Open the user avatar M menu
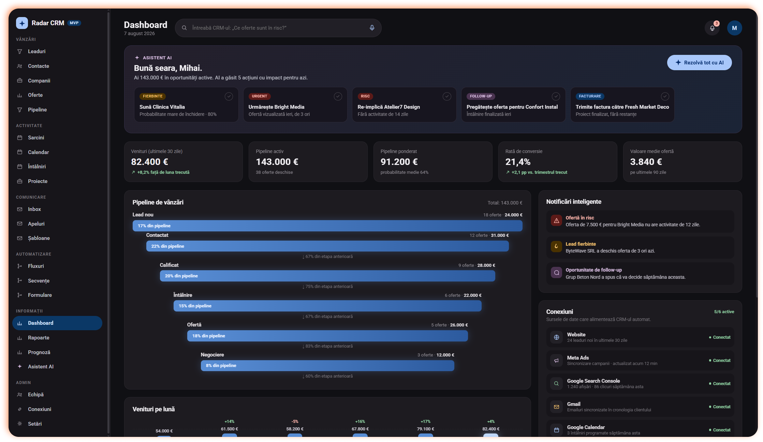The width and height of the screenshot is (763, 442). click(734, 28)
